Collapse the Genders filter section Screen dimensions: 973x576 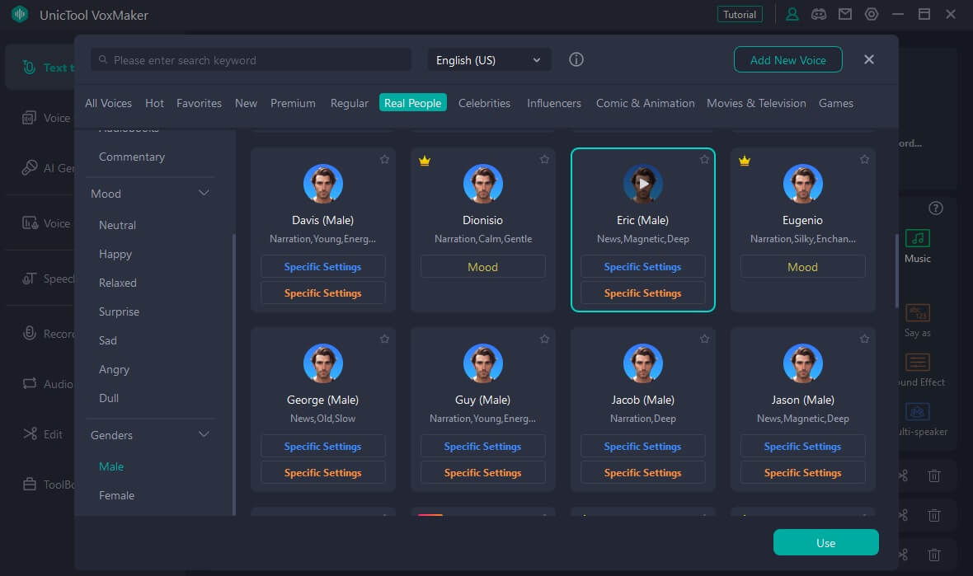coord(204,435)
